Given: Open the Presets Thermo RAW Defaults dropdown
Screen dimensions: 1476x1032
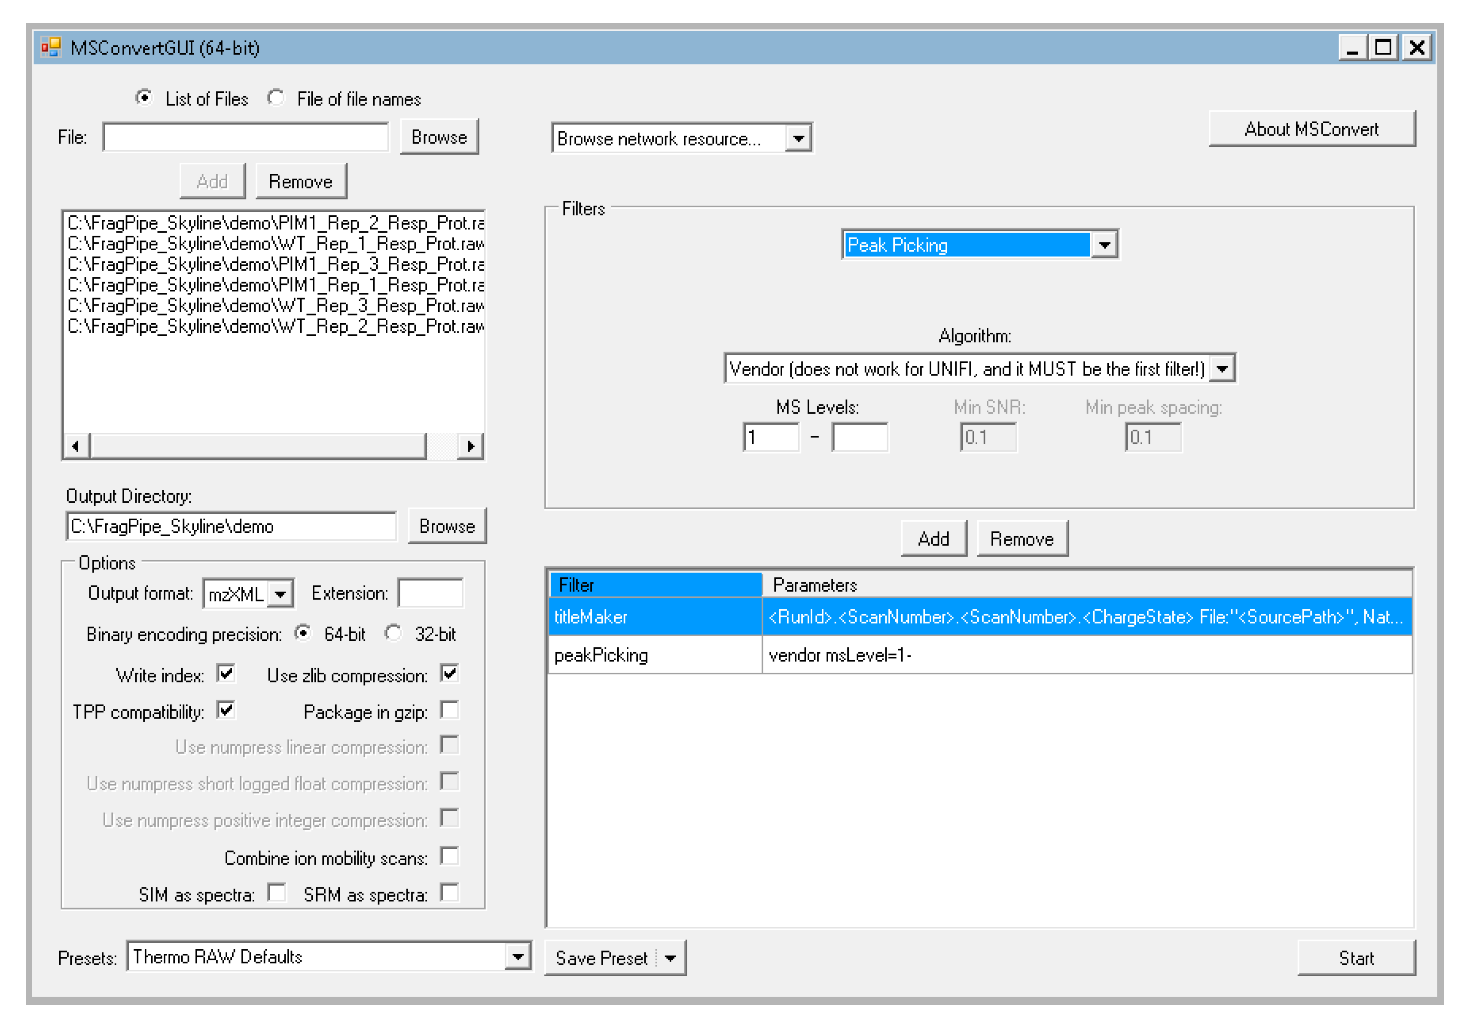Looking at the screenshot, I should (x=518, y=957).
